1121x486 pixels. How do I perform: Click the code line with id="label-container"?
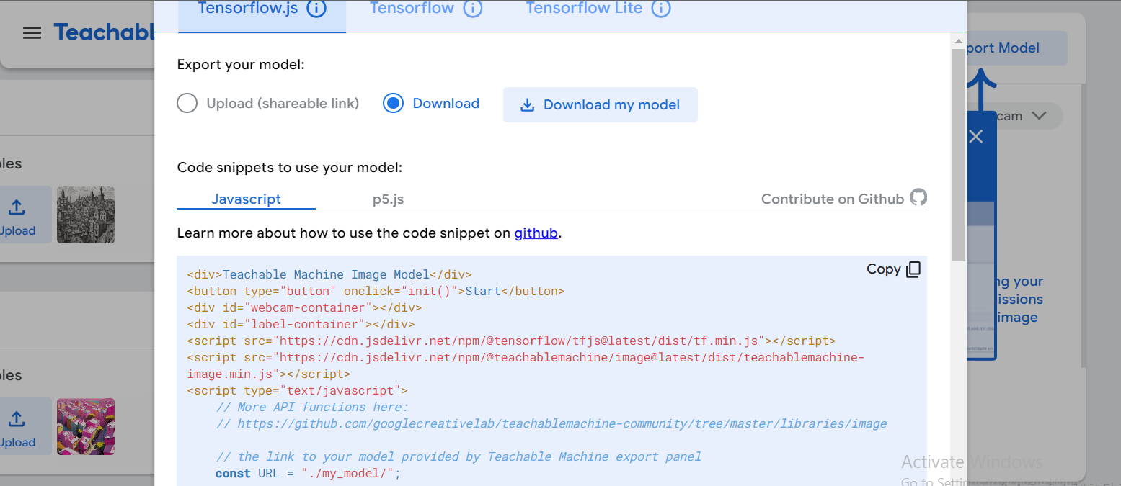coord(301,325)
